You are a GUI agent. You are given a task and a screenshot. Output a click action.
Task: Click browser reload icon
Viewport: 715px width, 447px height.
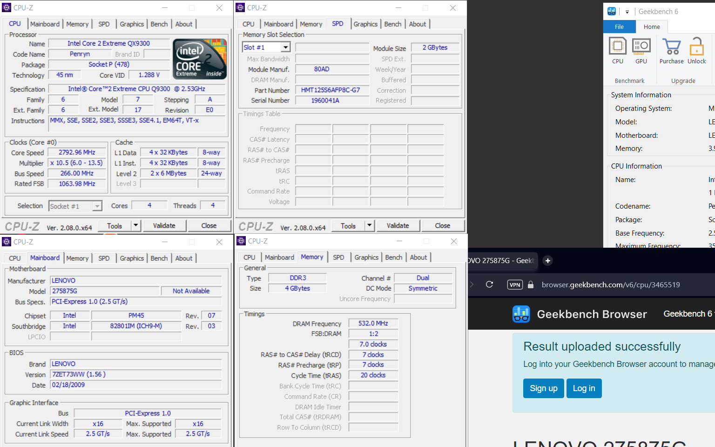click(489, 284)
